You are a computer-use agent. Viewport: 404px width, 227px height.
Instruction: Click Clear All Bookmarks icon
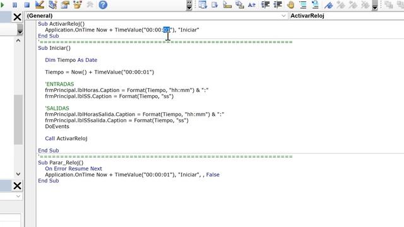point(365,4)
